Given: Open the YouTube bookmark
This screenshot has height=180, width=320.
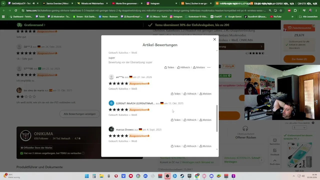Looking at the screenshot, I should [x=275, y=17].
